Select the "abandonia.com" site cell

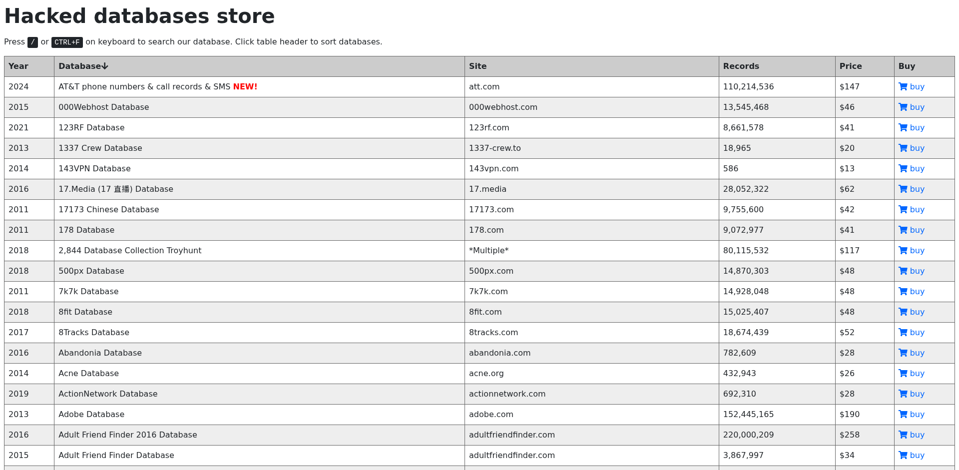(591, 353)
